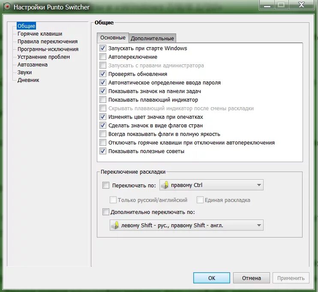This screenshot has height=292, width=318.
Task: Enable 'Показывать плавающий индикатор'
Action: pos(103,99)
